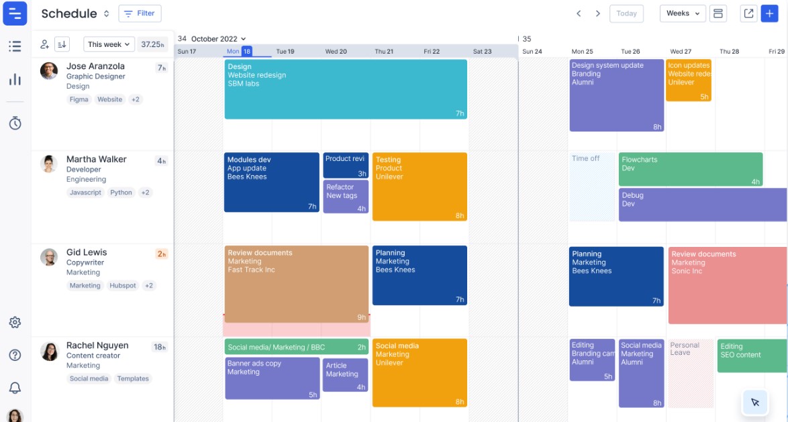Open the time tracking stopwatch icon

(x=15, y=123)
